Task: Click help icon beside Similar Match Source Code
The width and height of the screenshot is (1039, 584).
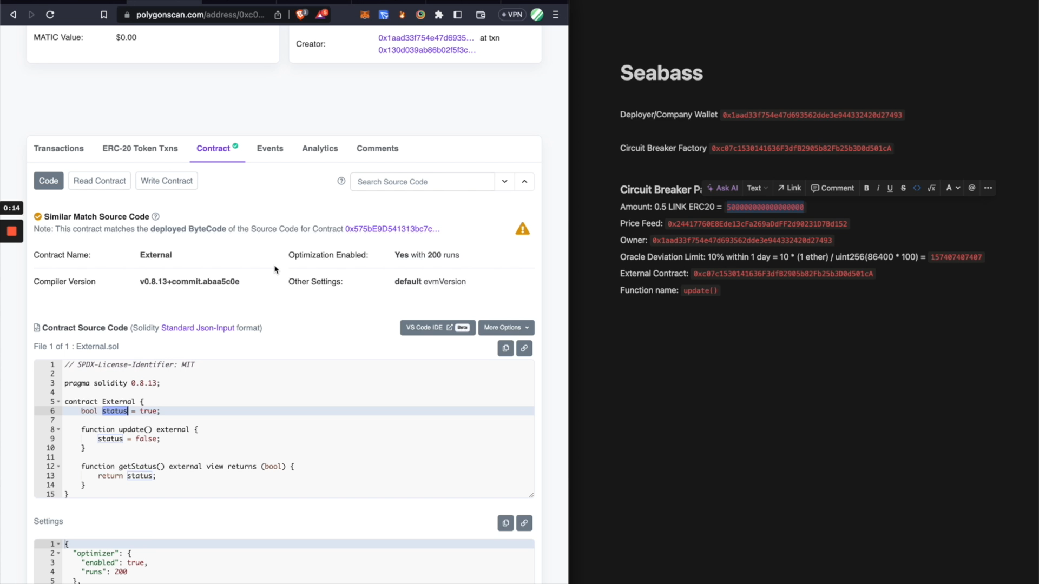Action: point(155,216)
